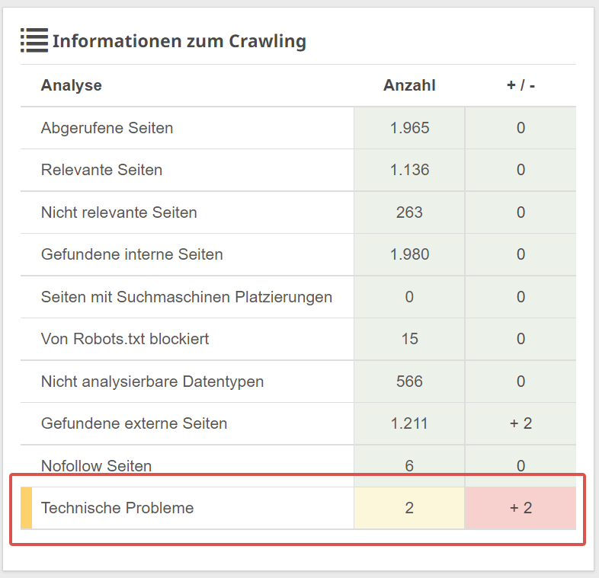Click the 'Informationen zum Crawling' heading
Screen dimensions: 599x578
(179, 41)
